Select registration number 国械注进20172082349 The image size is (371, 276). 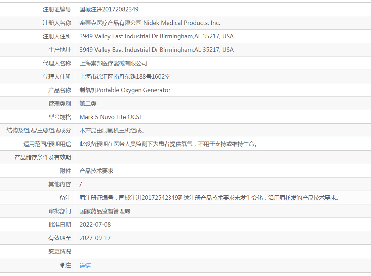click(x=109, y=9)
